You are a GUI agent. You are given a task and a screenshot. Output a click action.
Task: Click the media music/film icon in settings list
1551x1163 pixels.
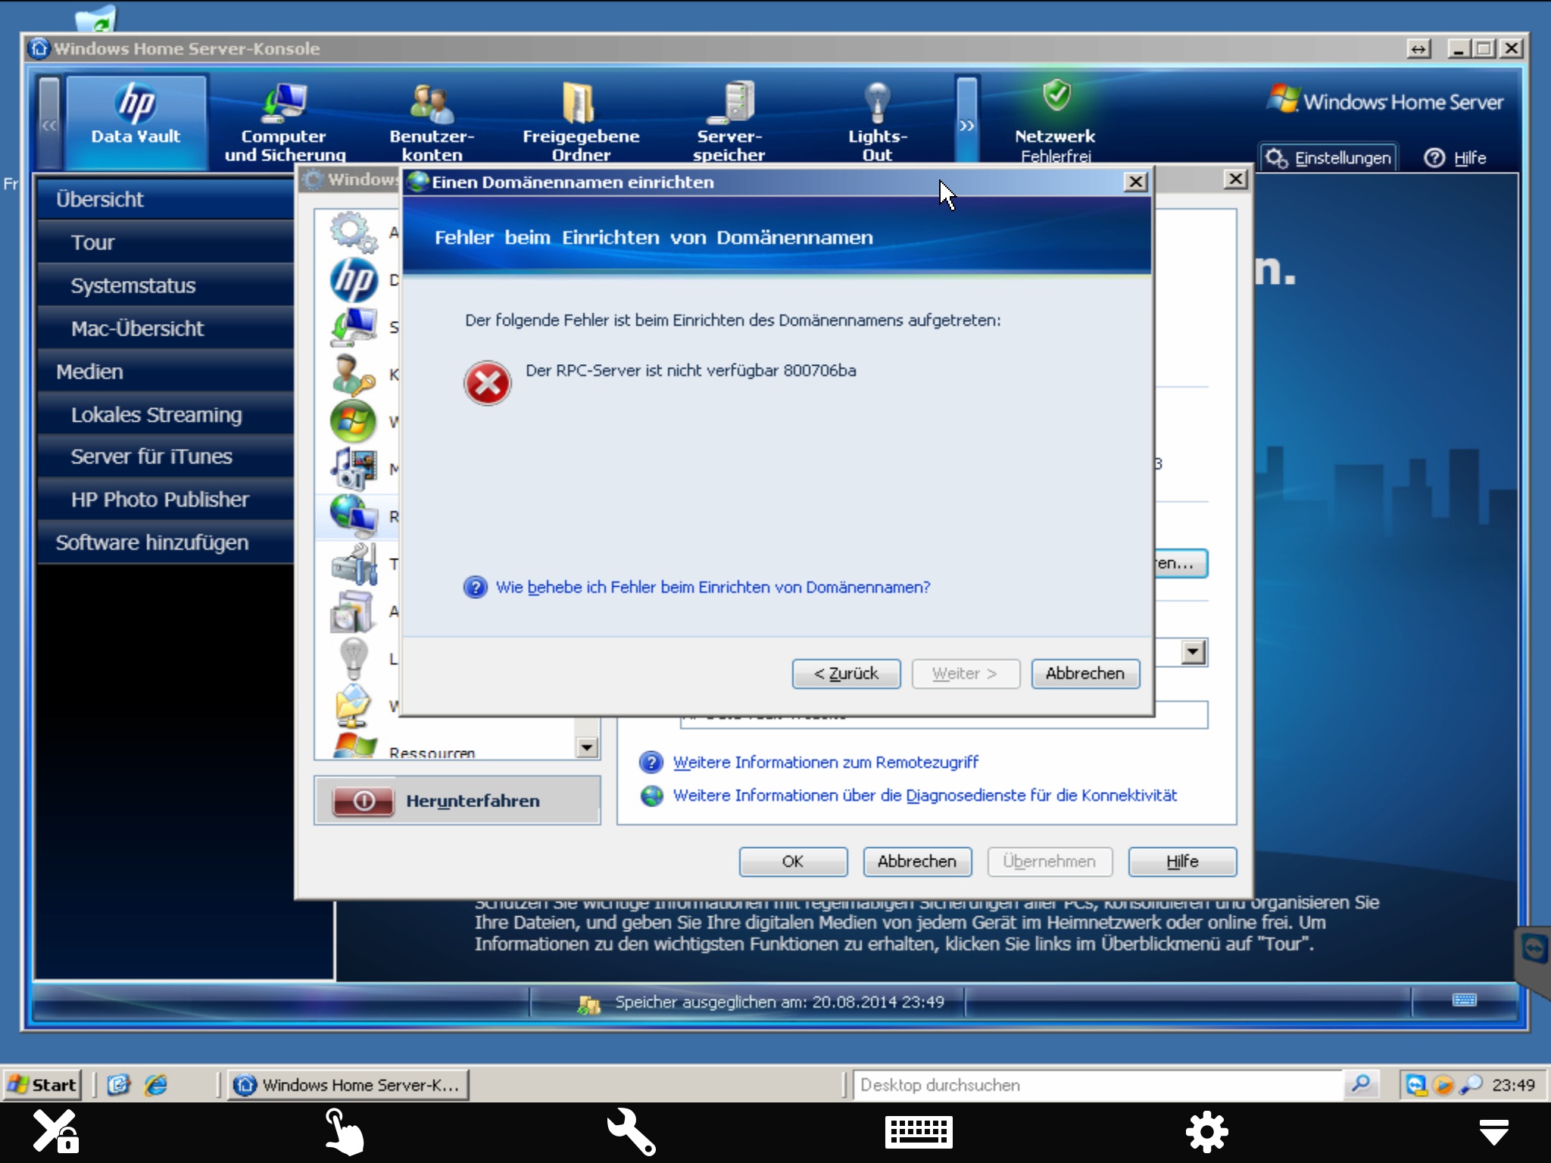354,468
